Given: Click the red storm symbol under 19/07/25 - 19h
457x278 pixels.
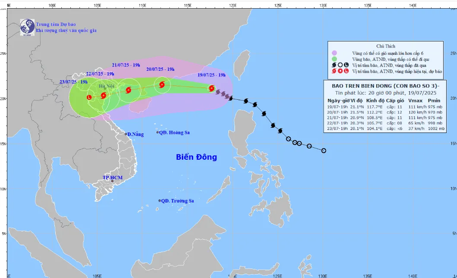Looking at the screenshot, I should click(x=212, y=88).
